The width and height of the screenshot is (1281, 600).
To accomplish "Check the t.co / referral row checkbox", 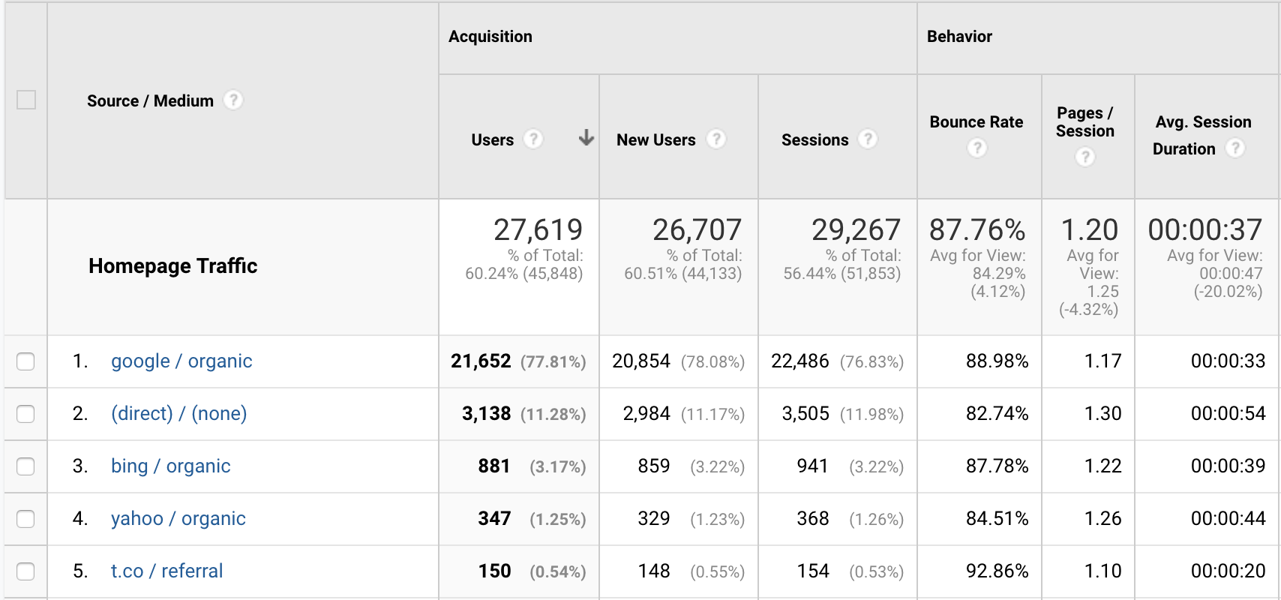I will point(26,571).
